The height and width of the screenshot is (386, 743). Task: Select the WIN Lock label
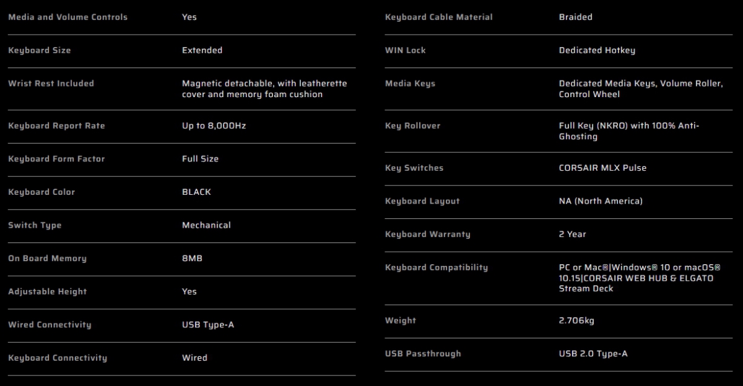point(405,51)
